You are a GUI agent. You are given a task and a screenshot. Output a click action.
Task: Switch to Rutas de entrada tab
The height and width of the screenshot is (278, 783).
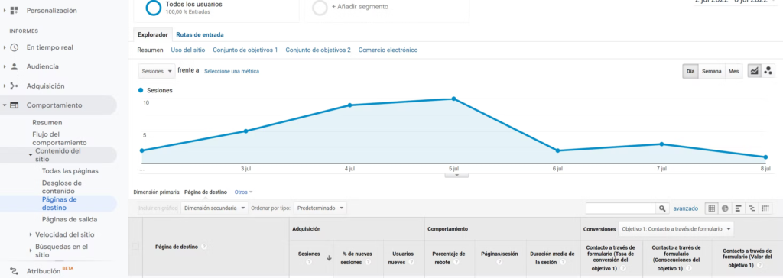click(x=200, y=35)
